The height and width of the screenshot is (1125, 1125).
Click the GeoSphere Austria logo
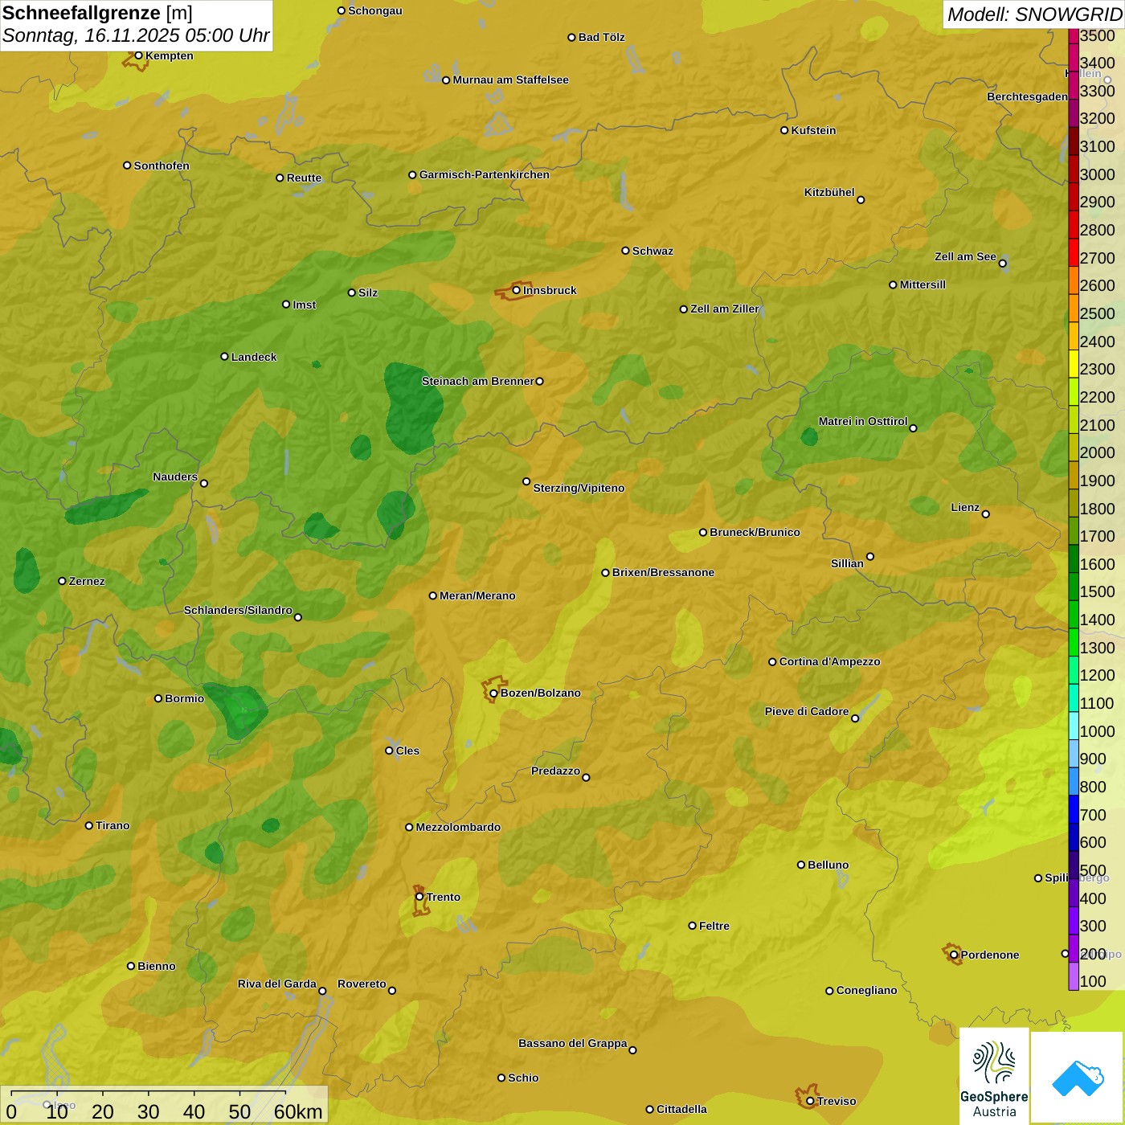coord(994,1075)
